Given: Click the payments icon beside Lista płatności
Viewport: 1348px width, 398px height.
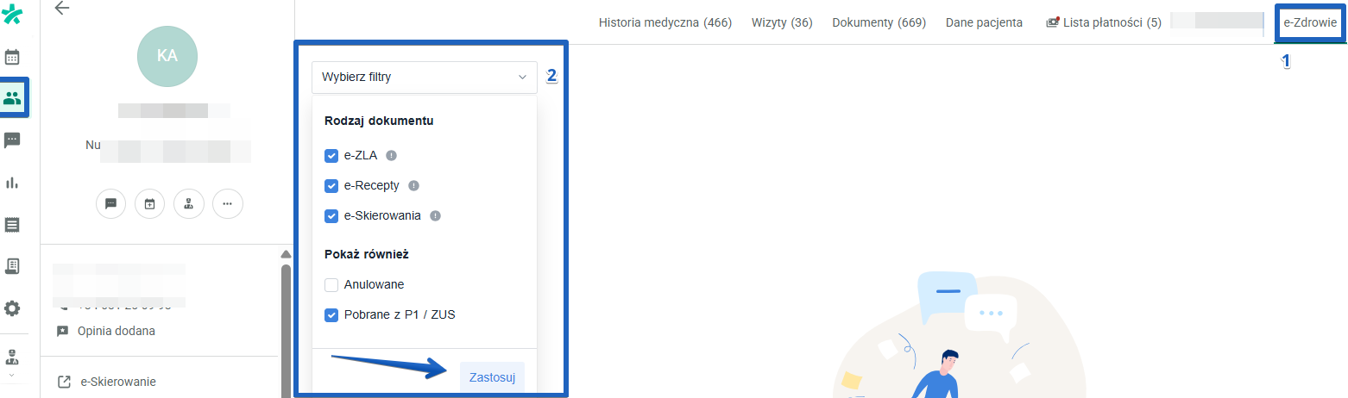Looking at the screenshot, I should pyautogui.click(x=1052, y=22).
